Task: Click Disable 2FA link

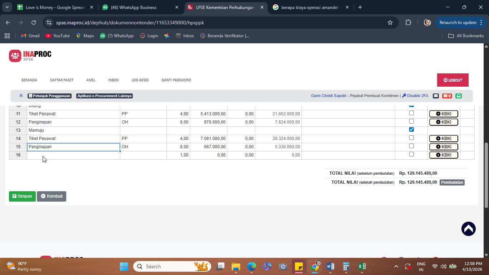Action: [x=415, y=96]
